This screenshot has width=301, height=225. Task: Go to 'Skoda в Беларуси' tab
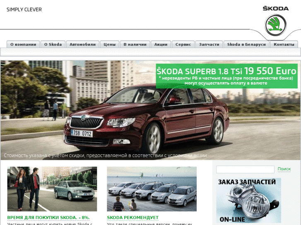(246, 44)
